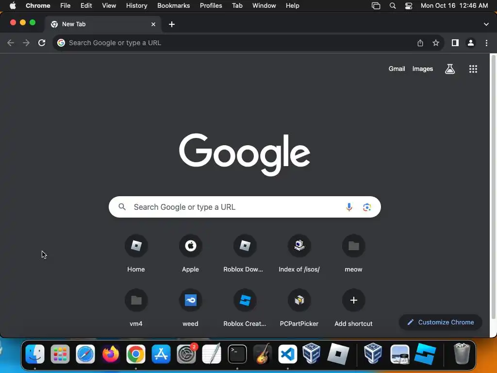497x373 pixels.
Task: Open Terminal from the Dock
Action: 237,354
